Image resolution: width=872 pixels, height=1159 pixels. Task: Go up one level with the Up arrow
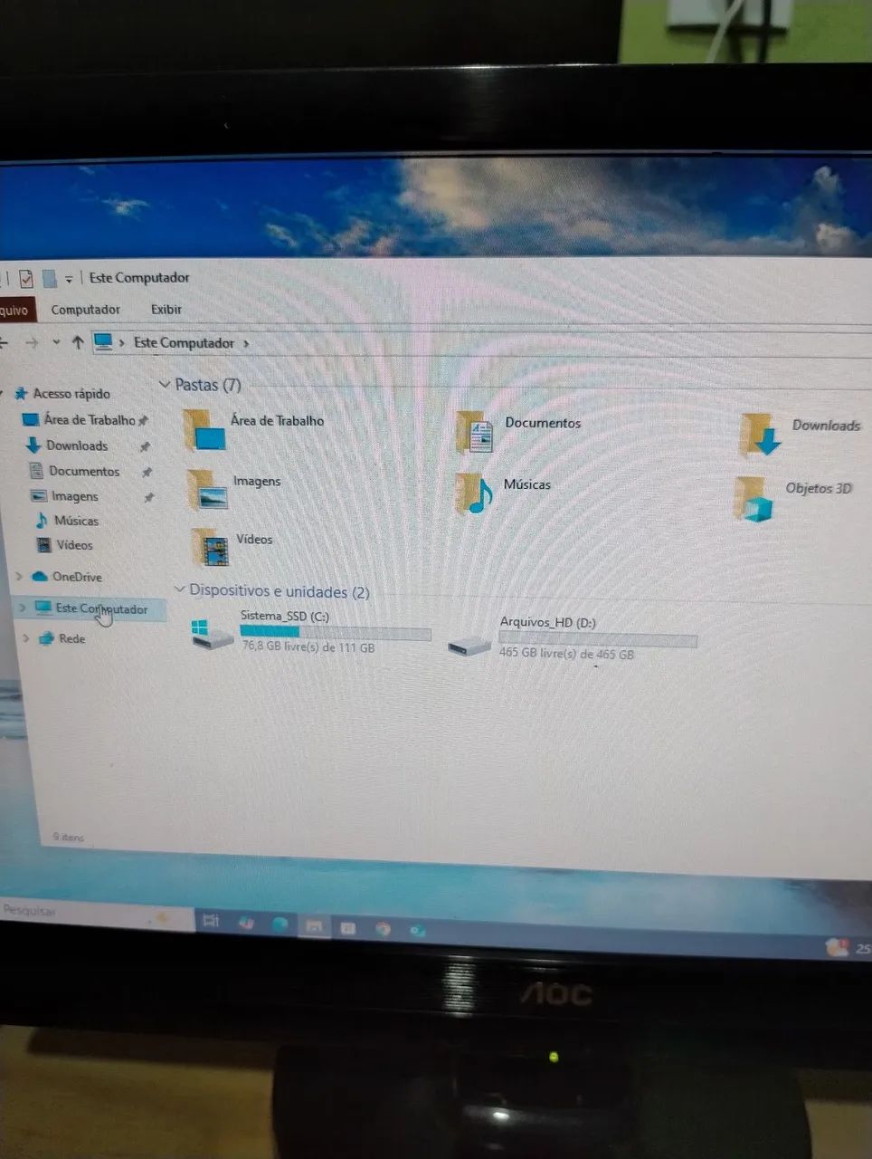78,342
